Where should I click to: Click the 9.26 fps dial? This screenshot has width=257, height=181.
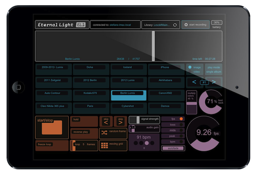tap(204, 133)
